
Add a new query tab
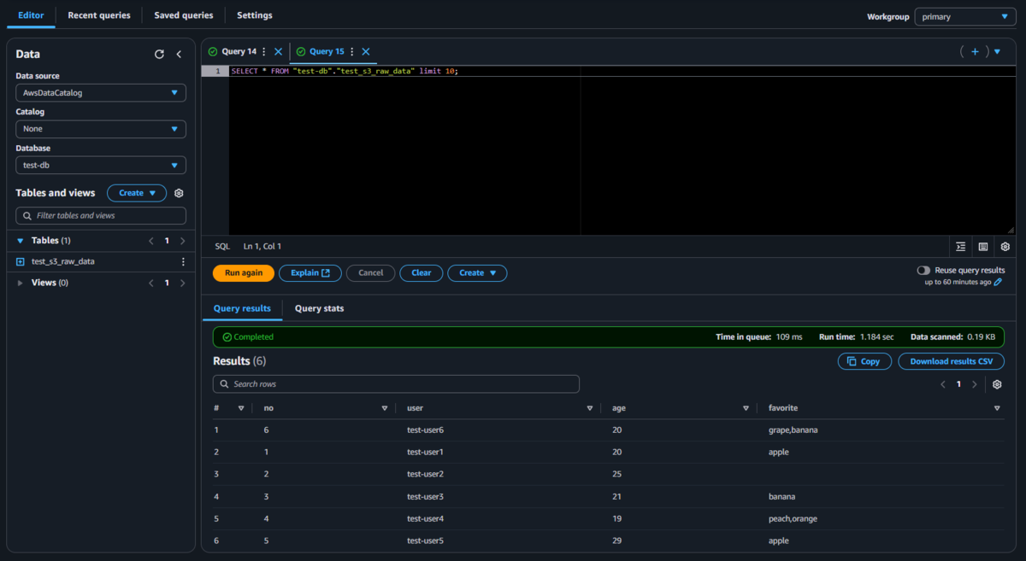pos(975,52)
